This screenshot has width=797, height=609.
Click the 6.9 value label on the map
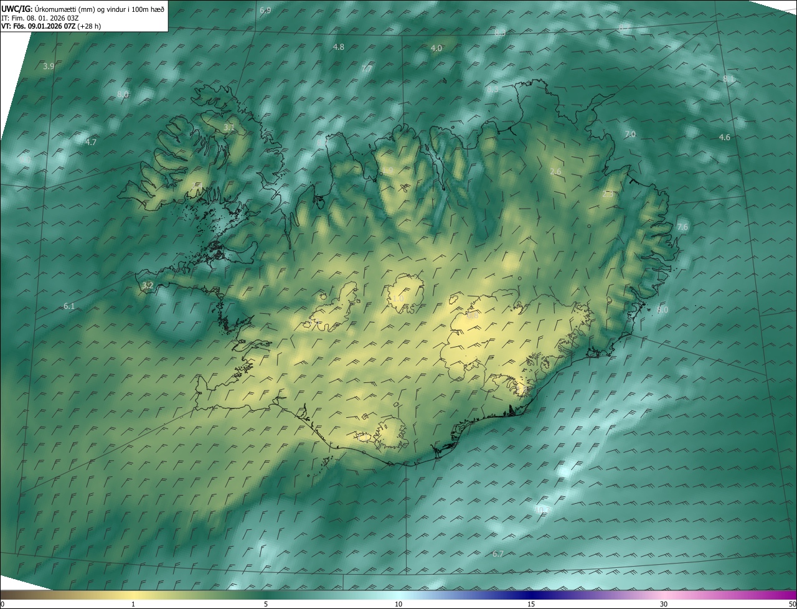pyautogui.click(x=265, y=11)
